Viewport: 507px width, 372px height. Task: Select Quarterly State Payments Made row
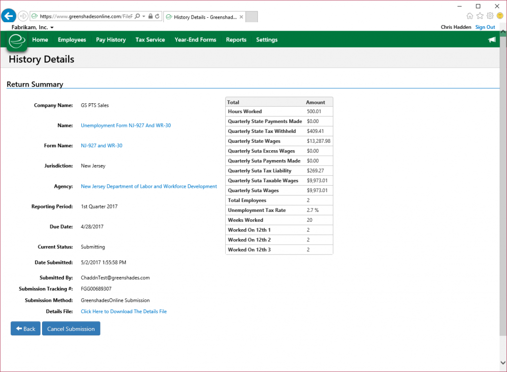tap(279, 122)
